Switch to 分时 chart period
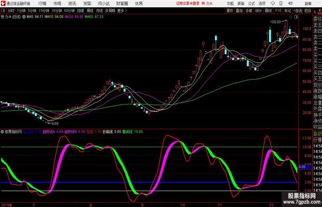The width and height of the screenshot is (322, 207). 11,11
